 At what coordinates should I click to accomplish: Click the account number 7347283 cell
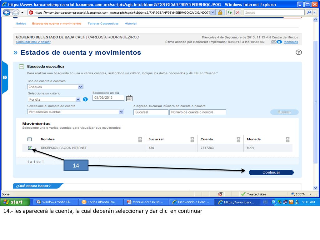207,148
